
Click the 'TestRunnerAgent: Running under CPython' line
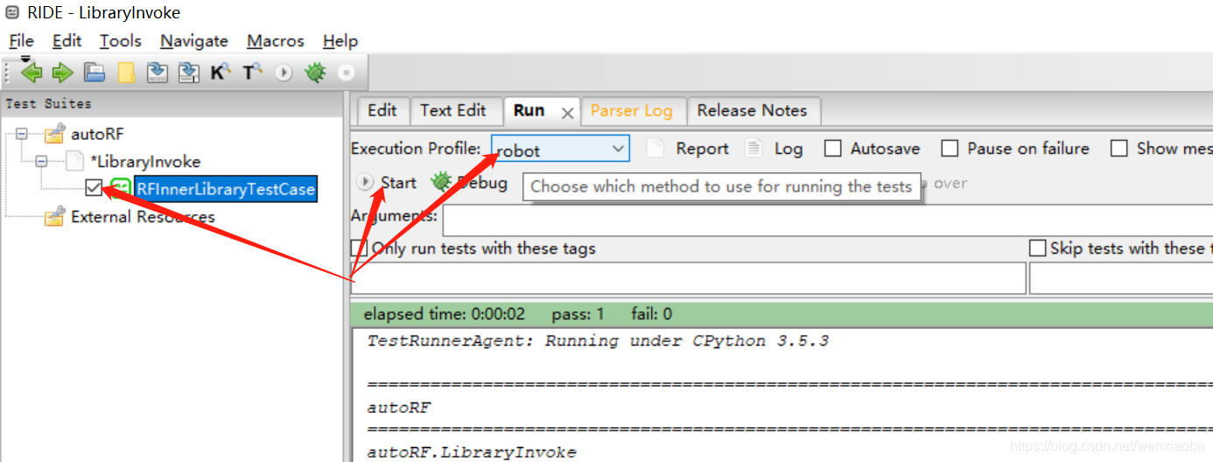pyautogui.click(x=598, y=341)
